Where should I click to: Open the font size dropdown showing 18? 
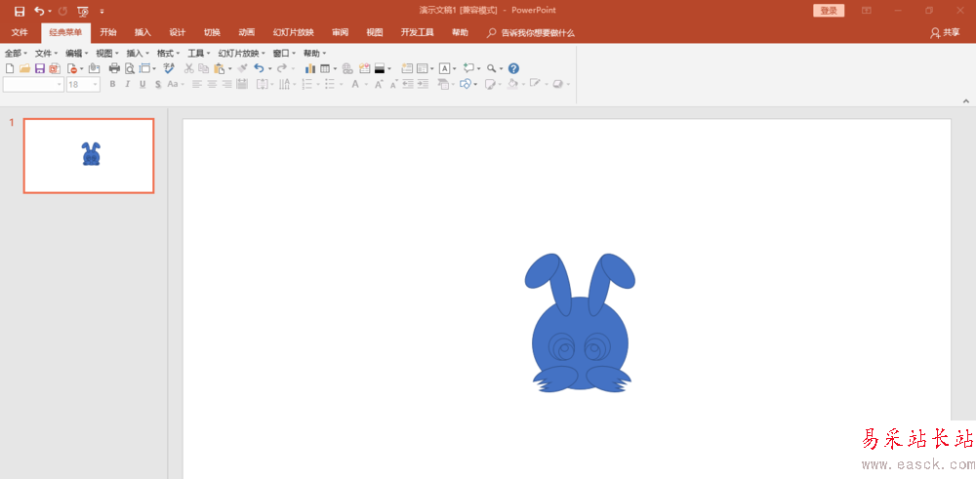(x=83, y=84)
